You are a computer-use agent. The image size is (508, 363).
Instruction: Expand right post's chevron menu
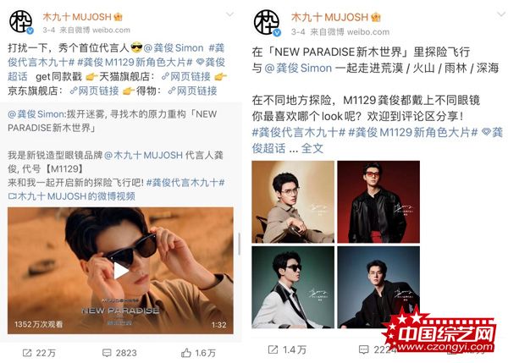point(501,14)
